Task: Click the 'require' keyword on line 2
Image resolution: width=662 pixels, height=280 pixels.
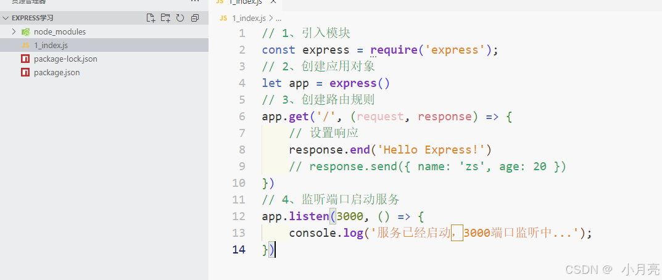Action: click(x=394, y=50)
